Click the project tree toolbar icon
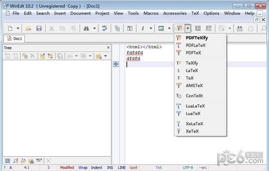 tap(117, 28)
